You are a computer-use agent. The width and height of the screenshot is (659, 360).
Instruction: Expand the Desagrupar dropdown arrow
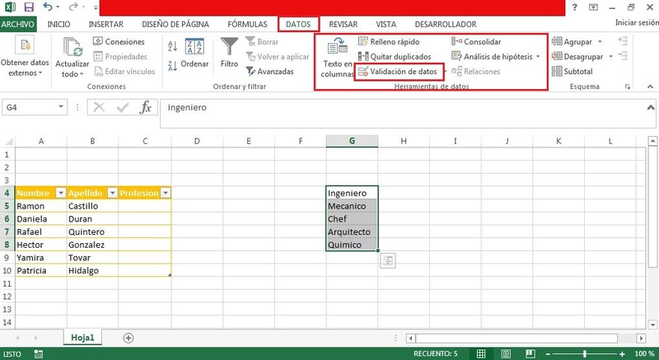coord(610,56)
